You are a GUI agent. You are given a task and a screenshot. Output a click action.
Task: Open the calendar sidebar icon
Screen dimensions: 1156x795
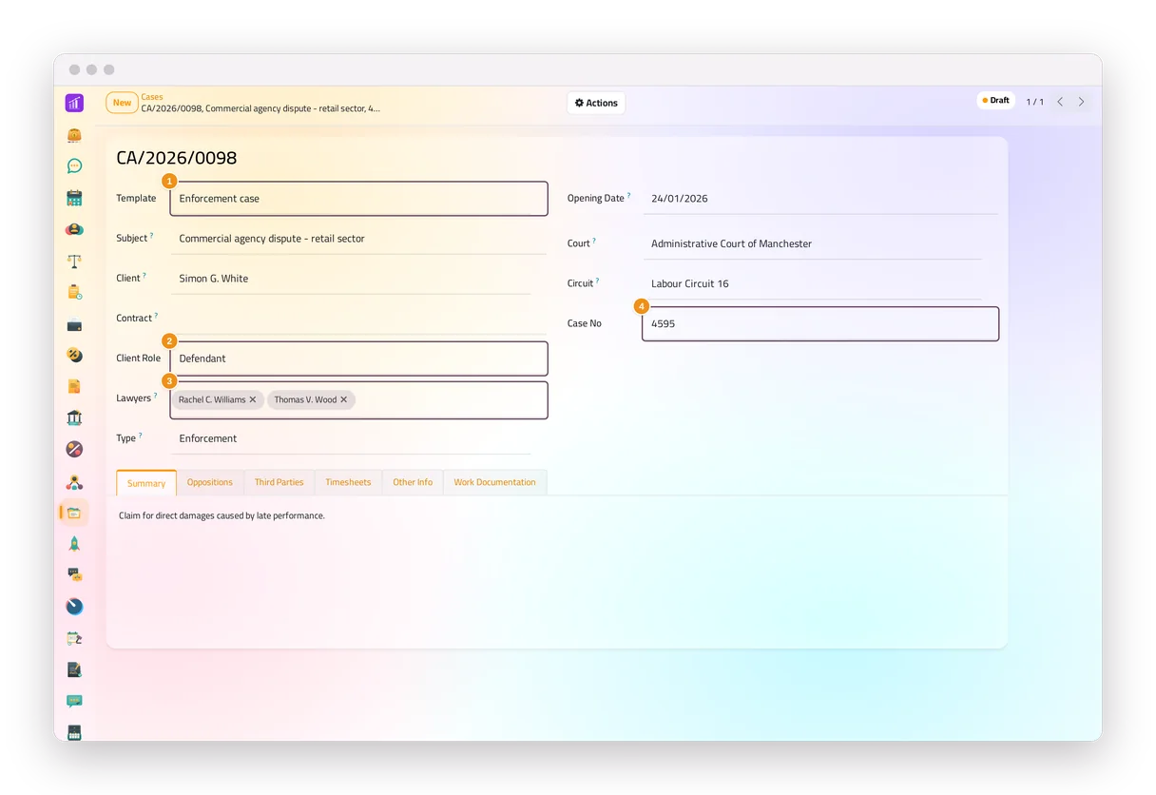click(x=74, y=198)
